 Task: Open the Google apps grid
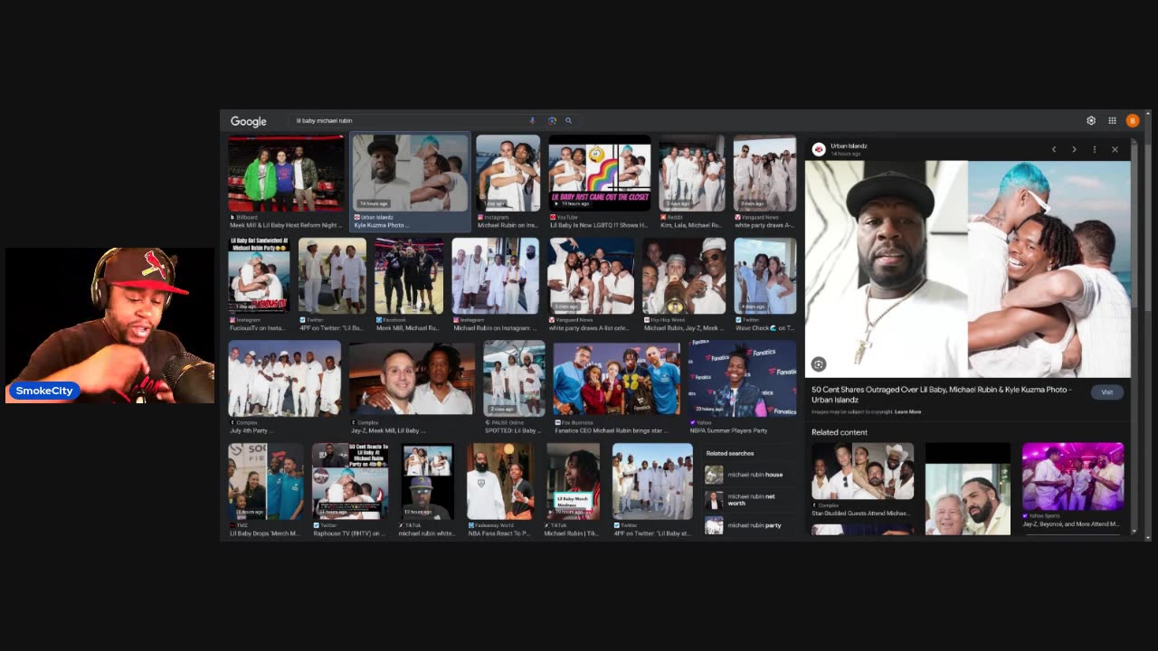pyautogui.click(x=1112, y=120)
